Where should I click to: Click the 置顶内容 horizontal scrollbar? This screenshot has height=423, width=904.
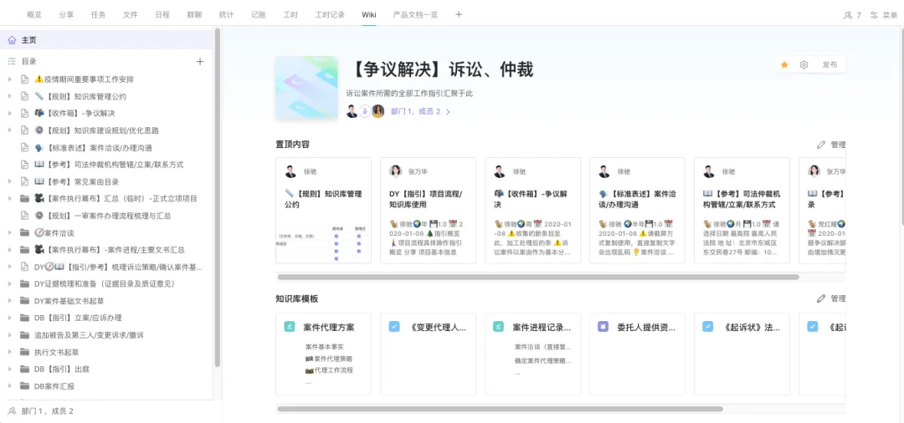[x=538, y=277]
